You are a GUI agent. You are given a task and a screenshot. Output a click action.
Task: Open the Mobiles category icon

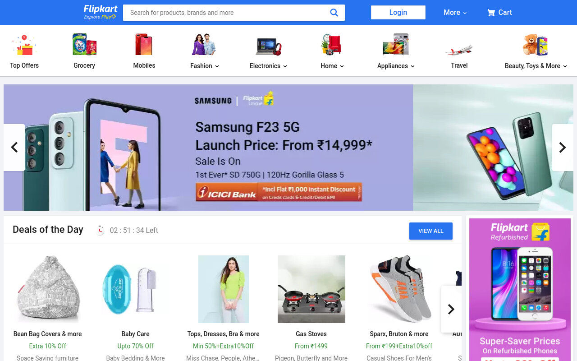point(144,45)
